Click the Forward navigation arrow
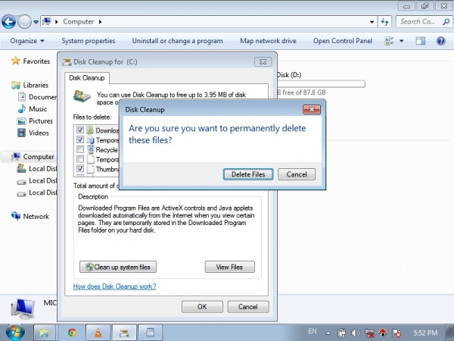Viewport: 454px width, 341px height. pyautogui.click(x=25, y=22)
